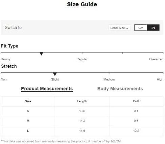Viewport: 165px width, 144px height.
Task: Click the Stretch triangle marker
Action: pyautogui.click(x=55, y=74)
